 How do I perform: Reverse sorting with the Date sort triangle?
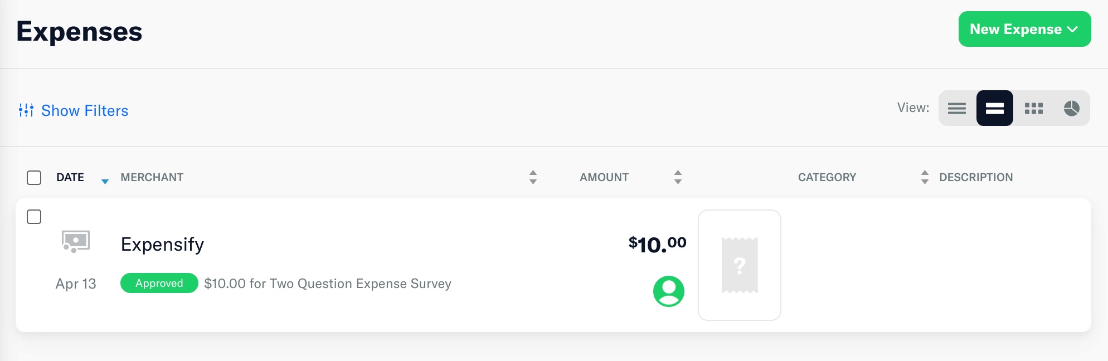(x=105, y=181)
